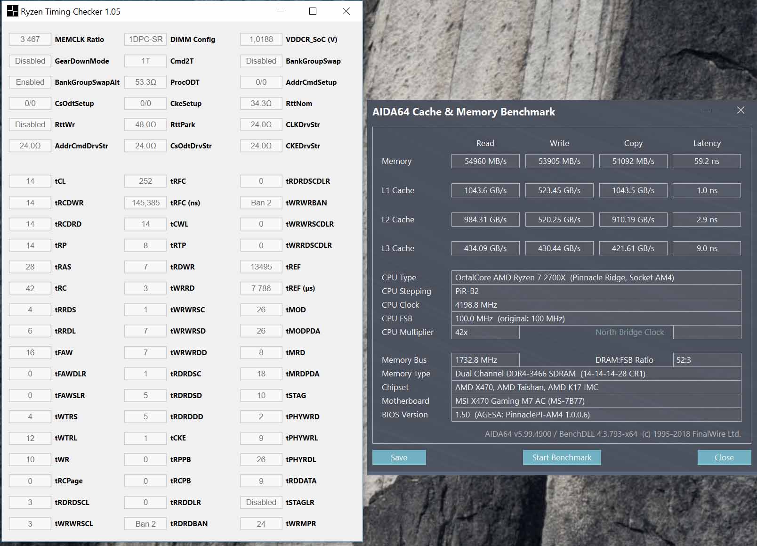Select the tWTRL value 12
Screen dimensions: 757x546
coord(30,438)
